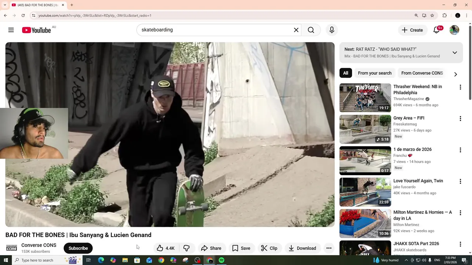Click the ThrasherMagazine channel name
Screen dimensions: 472x265
tap(409, 99)
